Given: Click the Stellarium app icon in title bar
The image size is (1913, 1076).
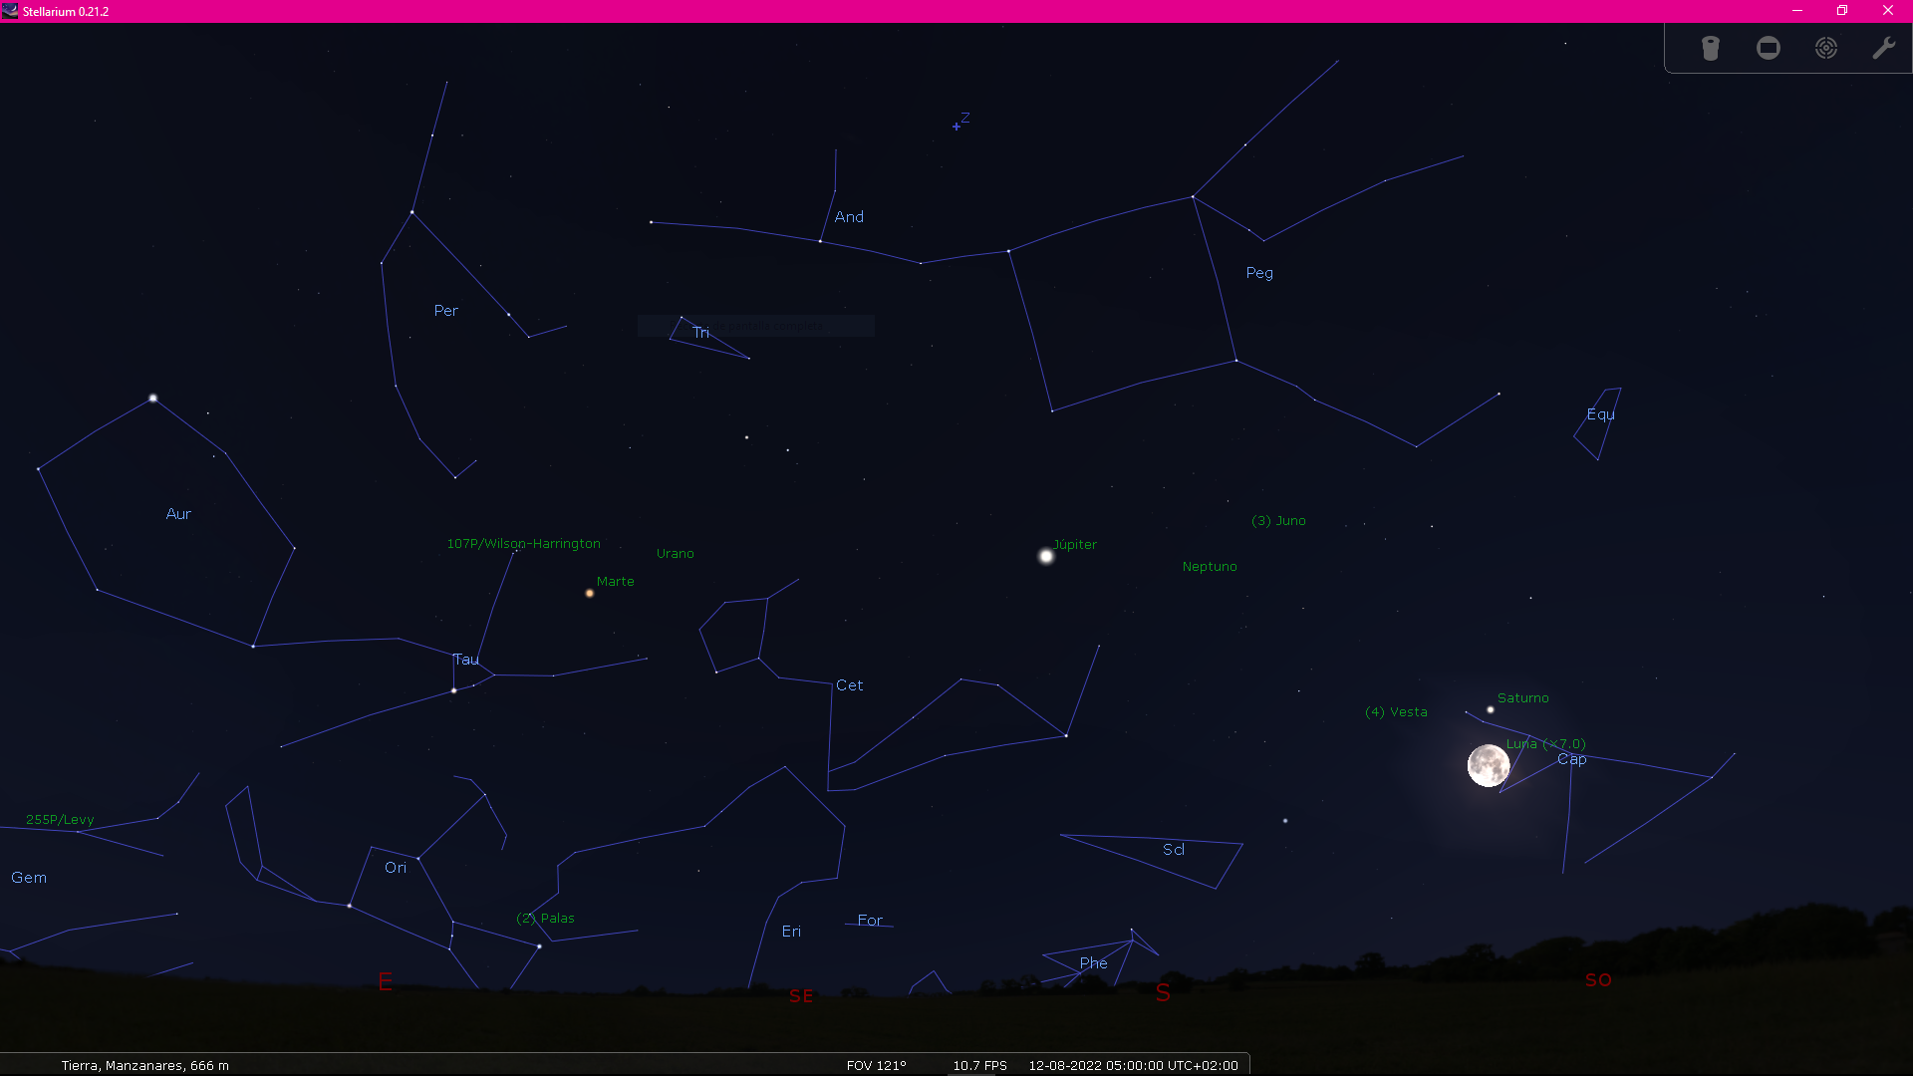Looking at the screenshot, I should [10, 11].
